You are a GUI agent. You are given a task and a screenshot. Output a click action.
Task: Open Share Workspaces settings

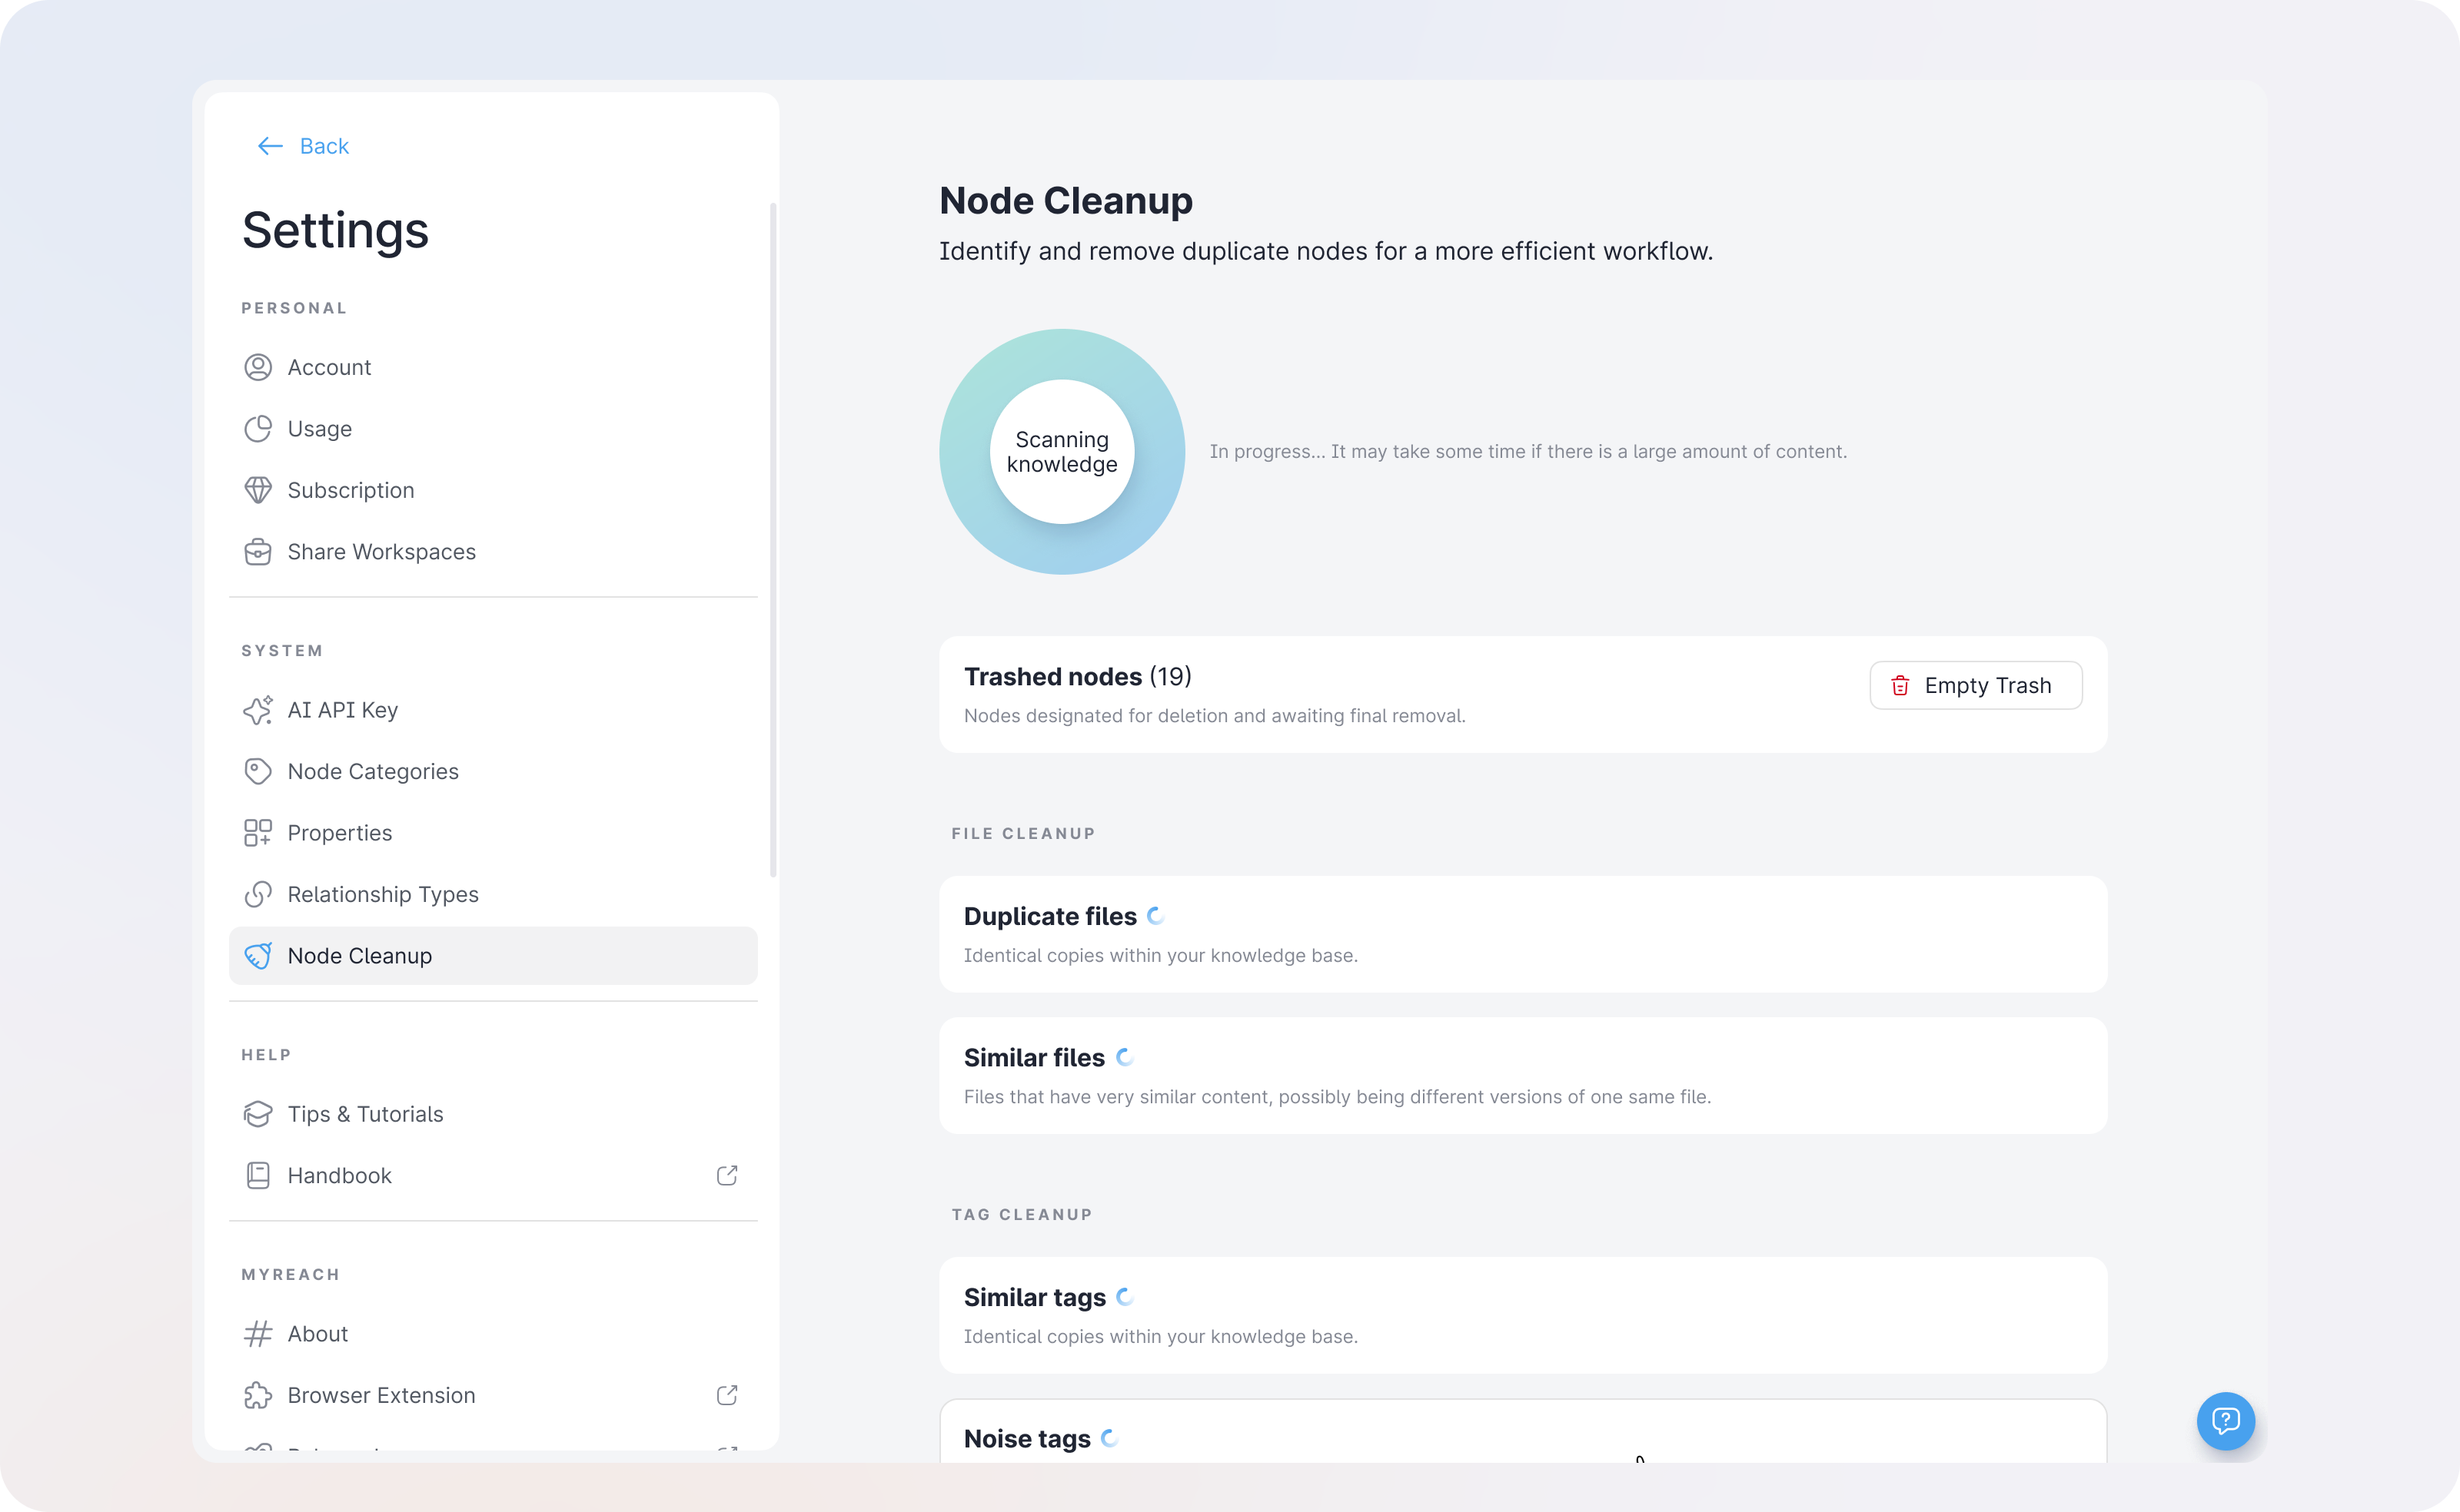point(494,552)
